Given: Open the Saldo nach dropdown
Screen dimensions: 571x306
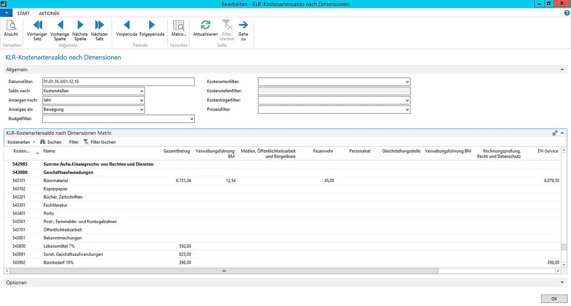Looking at the screenshot, I should pos(141,91).
